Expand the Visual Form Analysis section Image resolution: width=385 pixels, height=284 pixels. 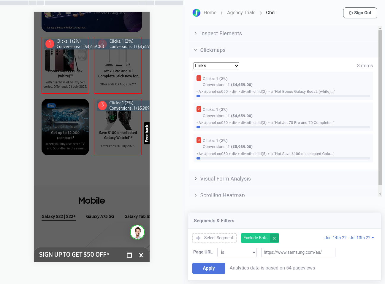click(x=225, y=179)
